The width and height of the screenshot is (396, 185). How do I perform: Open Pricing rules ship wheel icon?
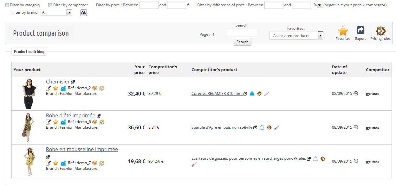(380, 31)
